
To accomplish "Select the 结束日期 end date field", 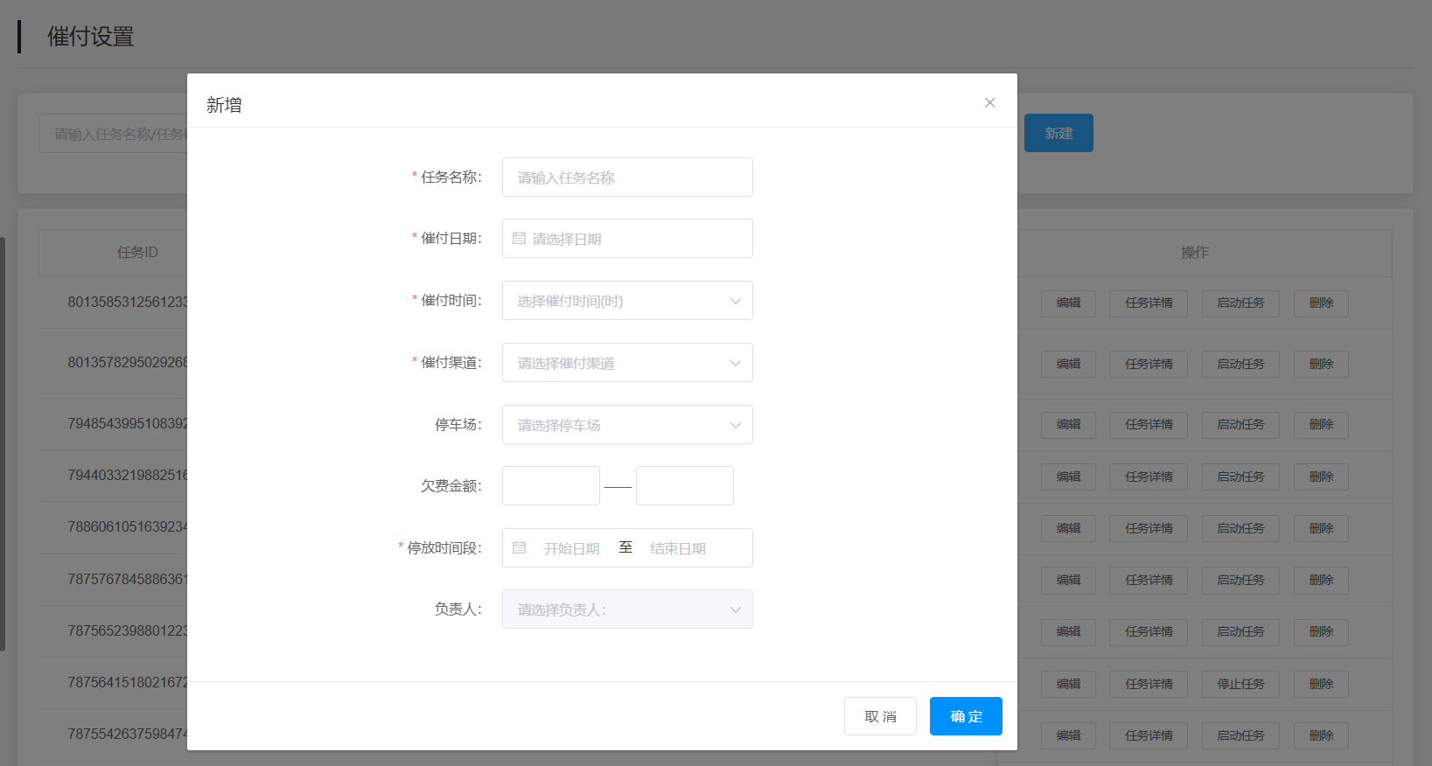I will click(678, 548).
